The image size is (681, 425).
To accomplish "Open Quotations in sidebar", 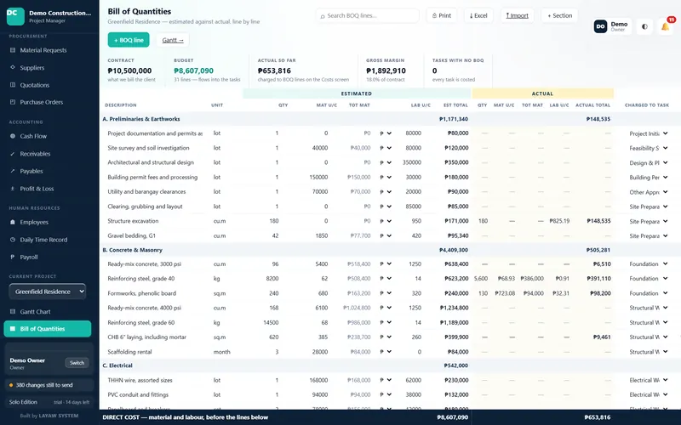I will (x=35, y=85).
